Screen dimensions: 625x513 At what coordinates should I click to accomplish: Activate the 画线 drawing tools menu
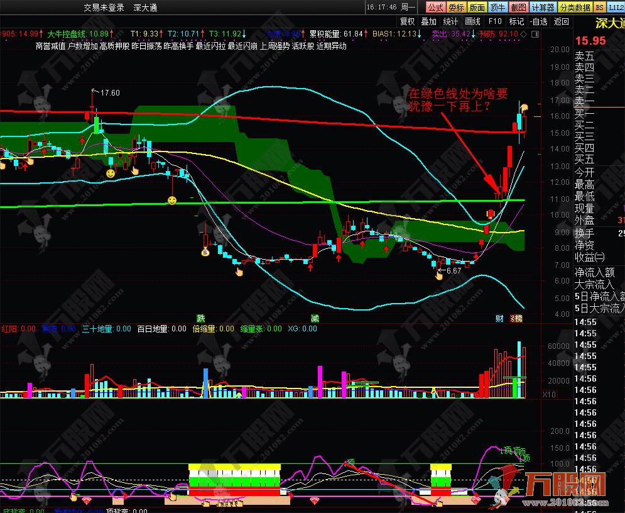[473, 21]
